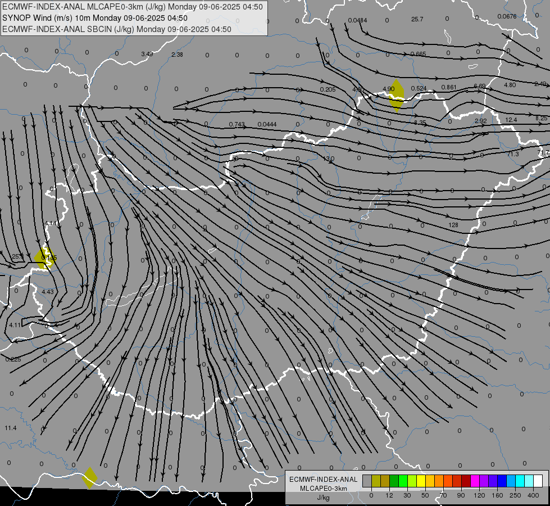This screenshot has height=506, width=550.
Task: Click the map value 0.665
Action: tap(418, 54)
